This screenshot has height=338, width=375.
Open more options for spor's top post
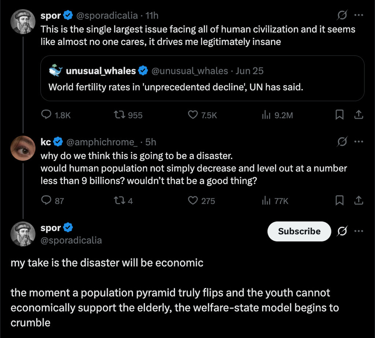click(x=359, y=15)
